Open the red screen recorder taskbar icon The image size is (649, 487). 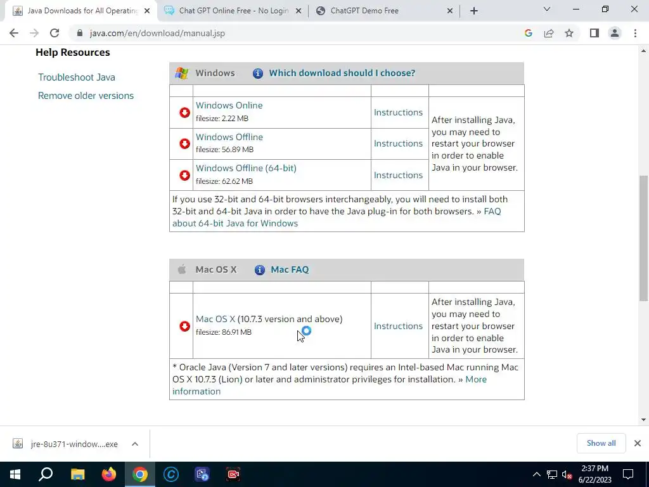233,474
